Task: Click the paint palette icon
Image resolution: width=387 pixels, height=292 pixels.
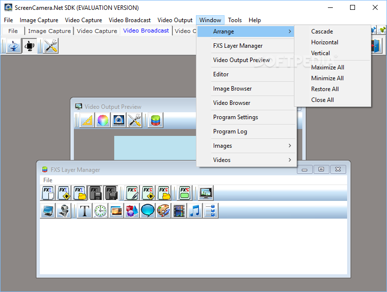Action: click(x=163, y=211)
